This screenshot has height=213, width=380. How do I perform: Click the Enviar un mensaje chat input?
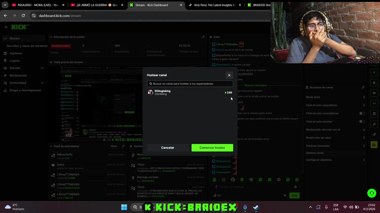[x=255, y=187]
